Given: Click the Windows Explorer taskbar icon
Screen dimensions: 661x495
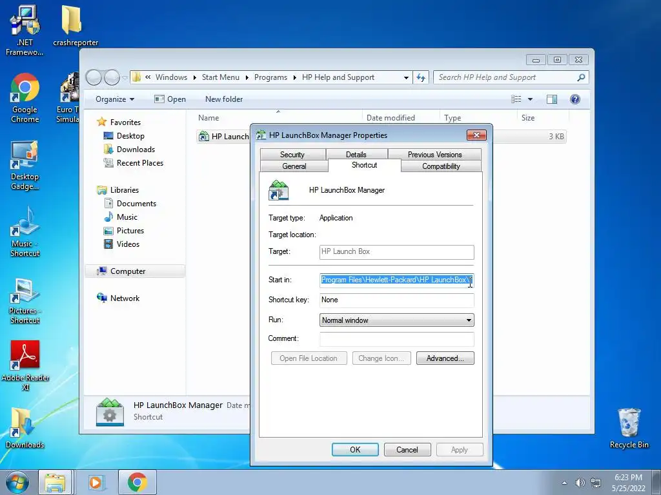Looking at the screenshot, I should [56, 482].
